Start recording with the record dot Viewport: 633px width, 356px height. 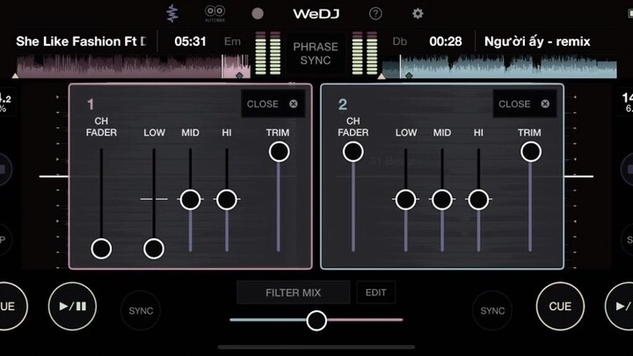258,14
